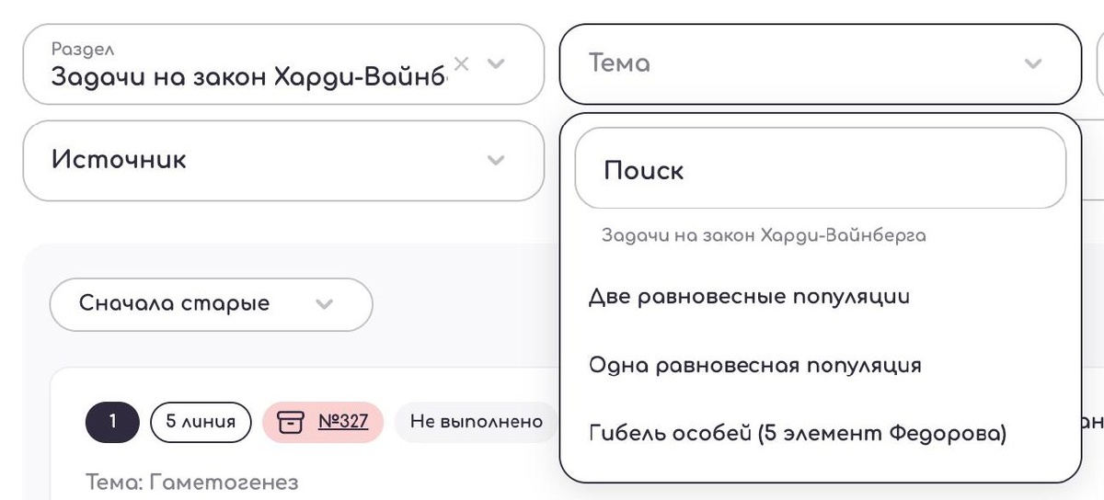Viewport: 1104px width, 500px height.
Task: Focus the Поиск search field
Action: click(x=819, y=170)
